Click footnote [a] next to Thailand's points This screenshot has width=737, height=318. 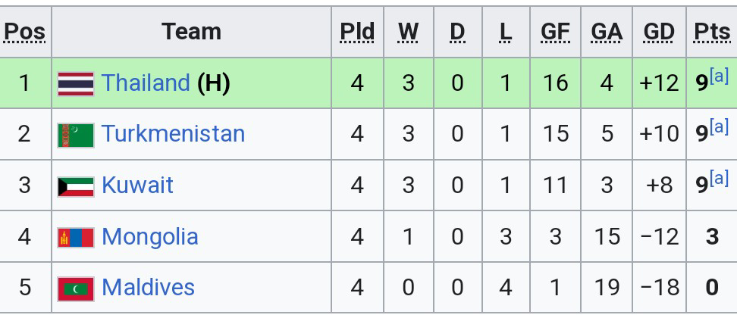pos(719,76)
